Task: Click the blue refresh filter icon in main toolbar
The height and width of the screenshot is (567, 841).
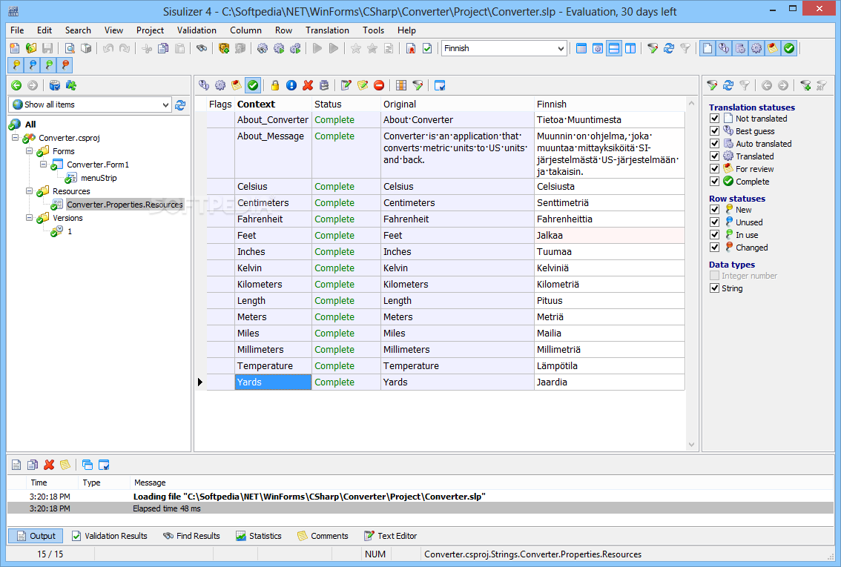Action: point(669,48)
